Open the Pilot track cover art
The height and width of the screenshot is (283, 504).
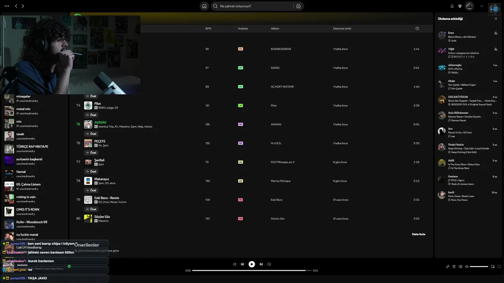coord(88,105)
